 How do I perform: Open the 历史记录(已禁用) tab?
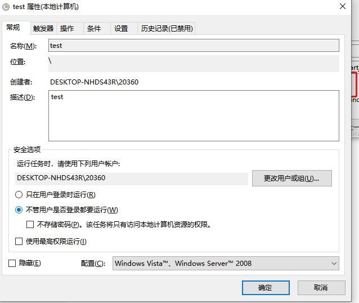(167, 28)
